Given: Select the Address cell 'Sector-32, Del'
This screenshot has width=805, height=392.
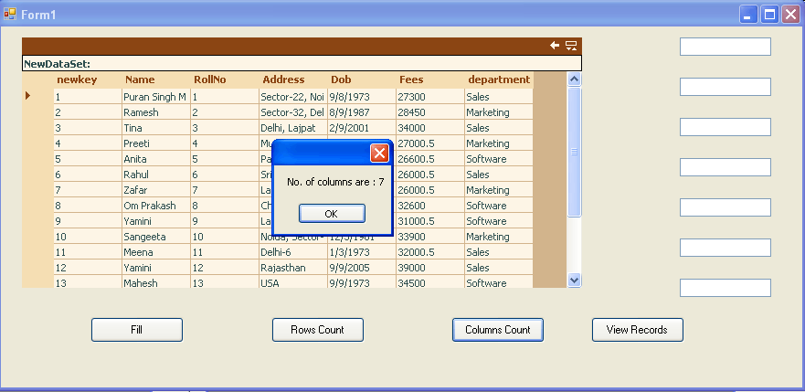Looking at the screenshot, I should 293,112.
